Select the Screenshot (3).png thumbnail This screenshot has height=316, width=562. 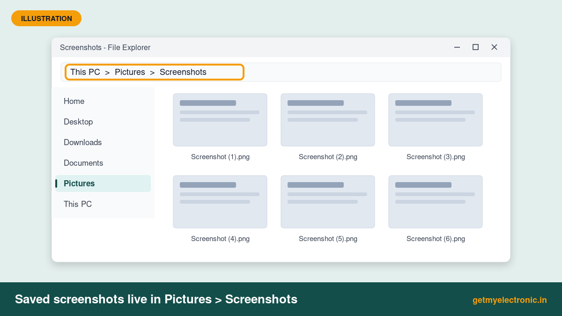436,120
